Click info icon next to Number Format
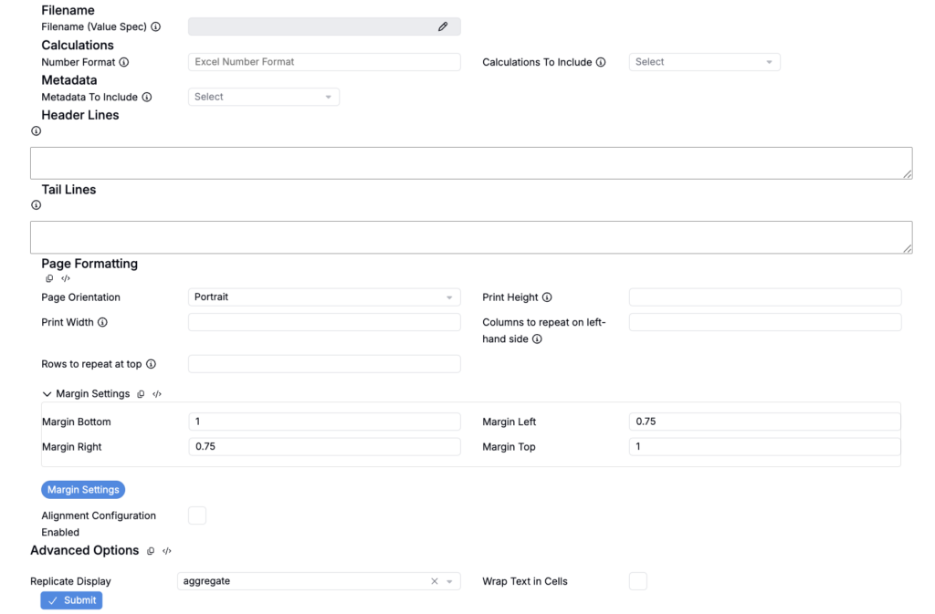The width and height of the screenshot is (935, 614). 124,62
